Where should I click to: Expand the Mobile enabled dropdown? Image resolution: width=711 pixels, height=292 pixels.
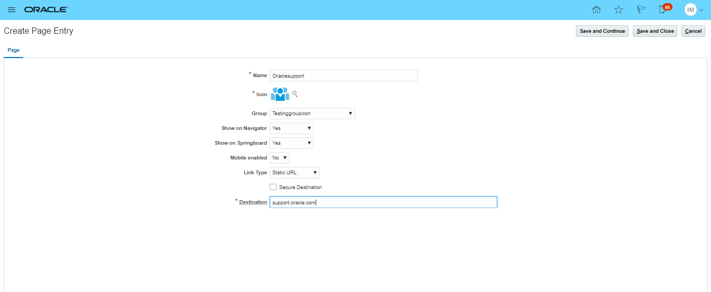pos(279,158)
